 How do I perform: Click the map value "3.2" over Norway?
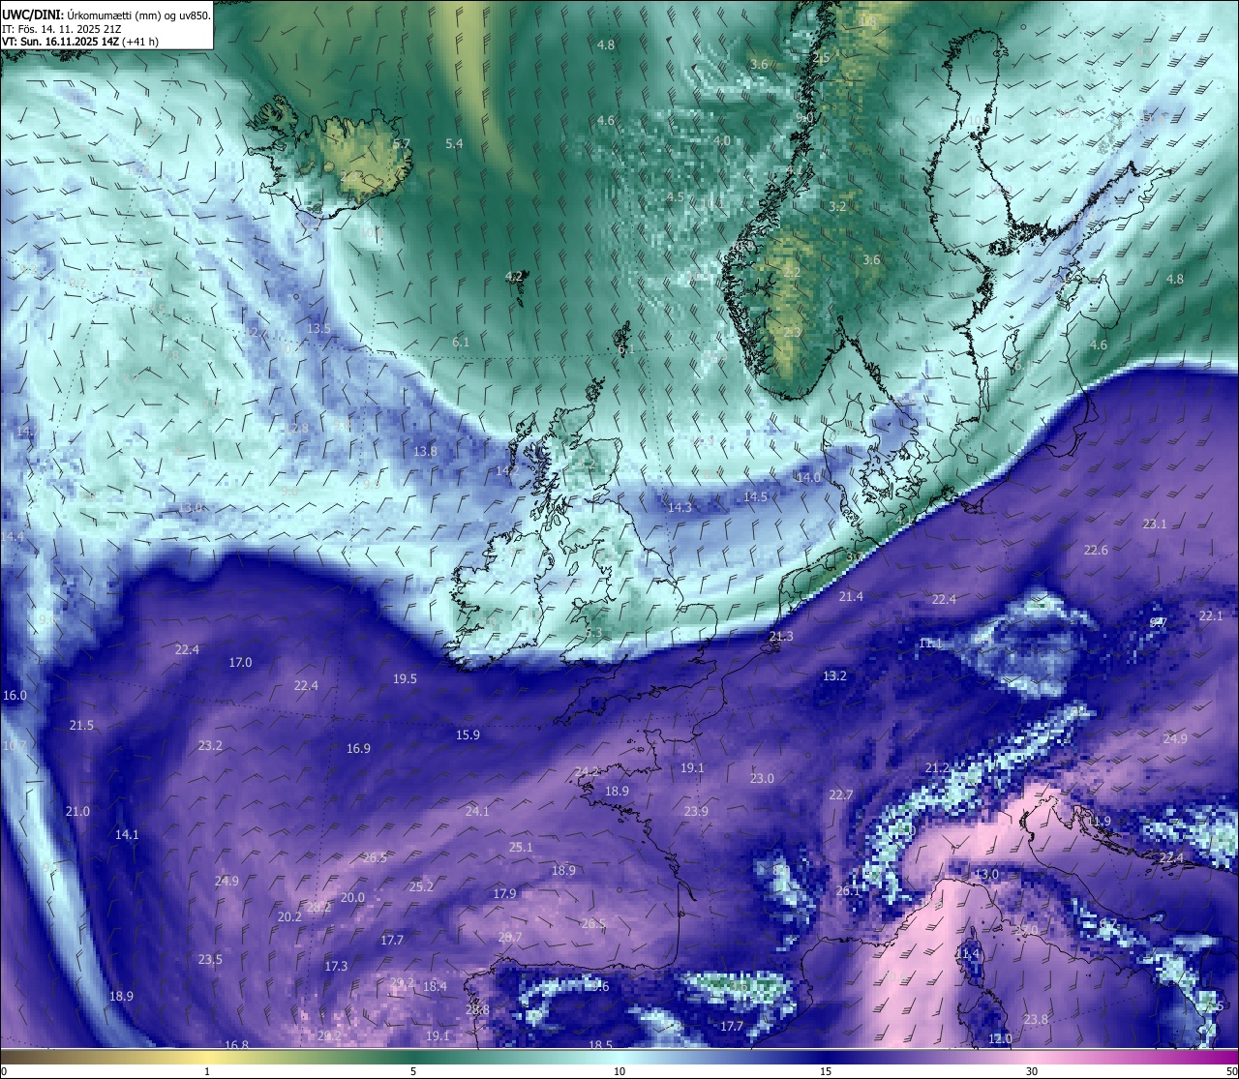coord(838,206)
